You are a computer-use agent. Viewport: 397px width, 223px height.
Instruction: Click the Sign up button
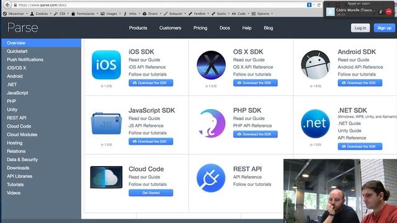tap(384, 28)
